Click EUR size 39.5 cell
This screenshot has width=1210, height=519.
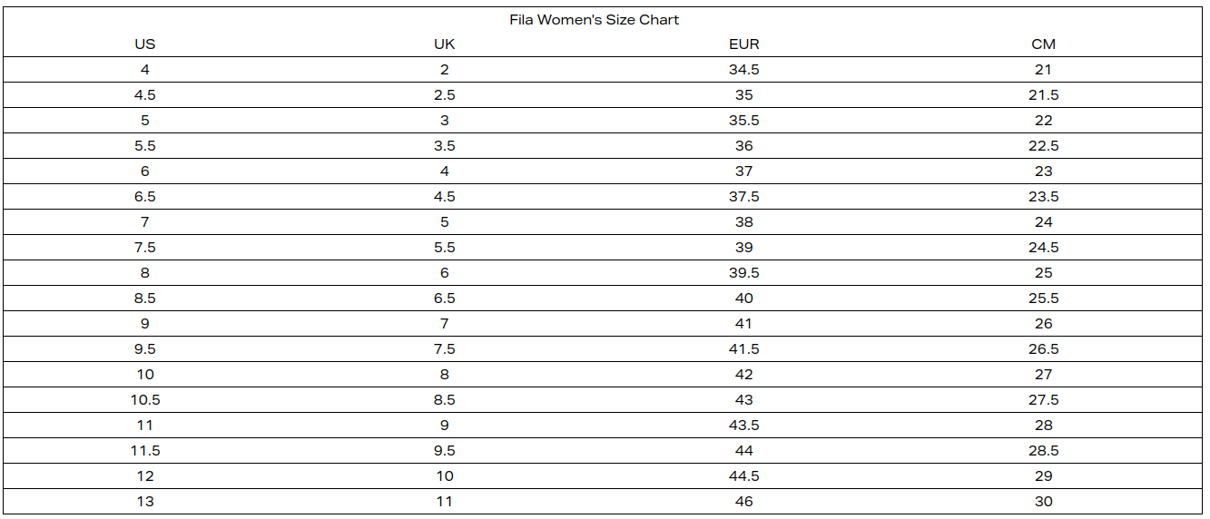pos(743,273)
